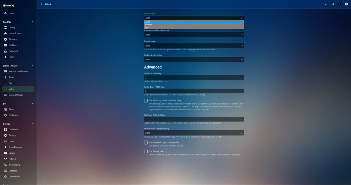Click the Emby logo in top left
The width and height of the screenshot is (351, 185).
pyautogui.click(x=8, y=5)
